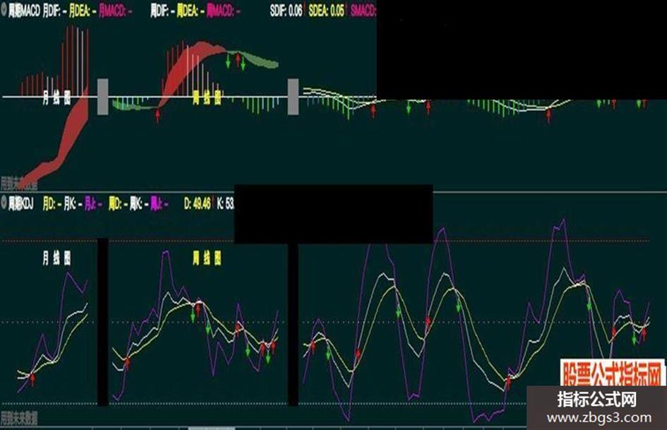The height and width of the screenshot is (430, 667).
Task: Click yellow 周线图 label in the KDJ panel
Action: pos(207,258)
